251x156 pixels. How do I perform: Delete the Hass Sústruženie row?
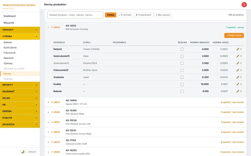[x=241, y=56]
